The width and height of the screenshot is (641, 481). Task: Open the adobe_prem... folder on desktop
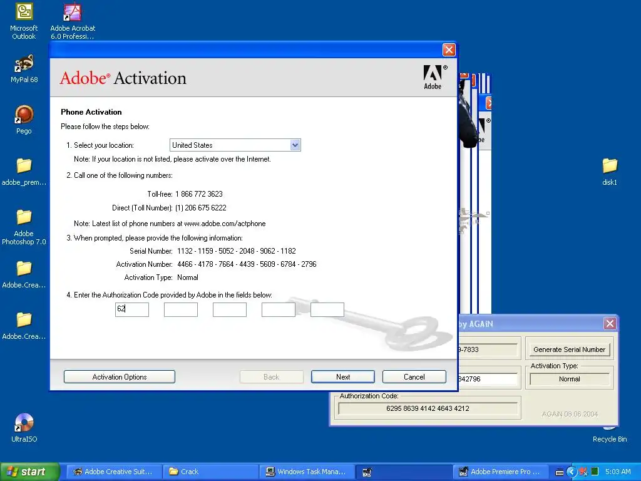point(24,172)
